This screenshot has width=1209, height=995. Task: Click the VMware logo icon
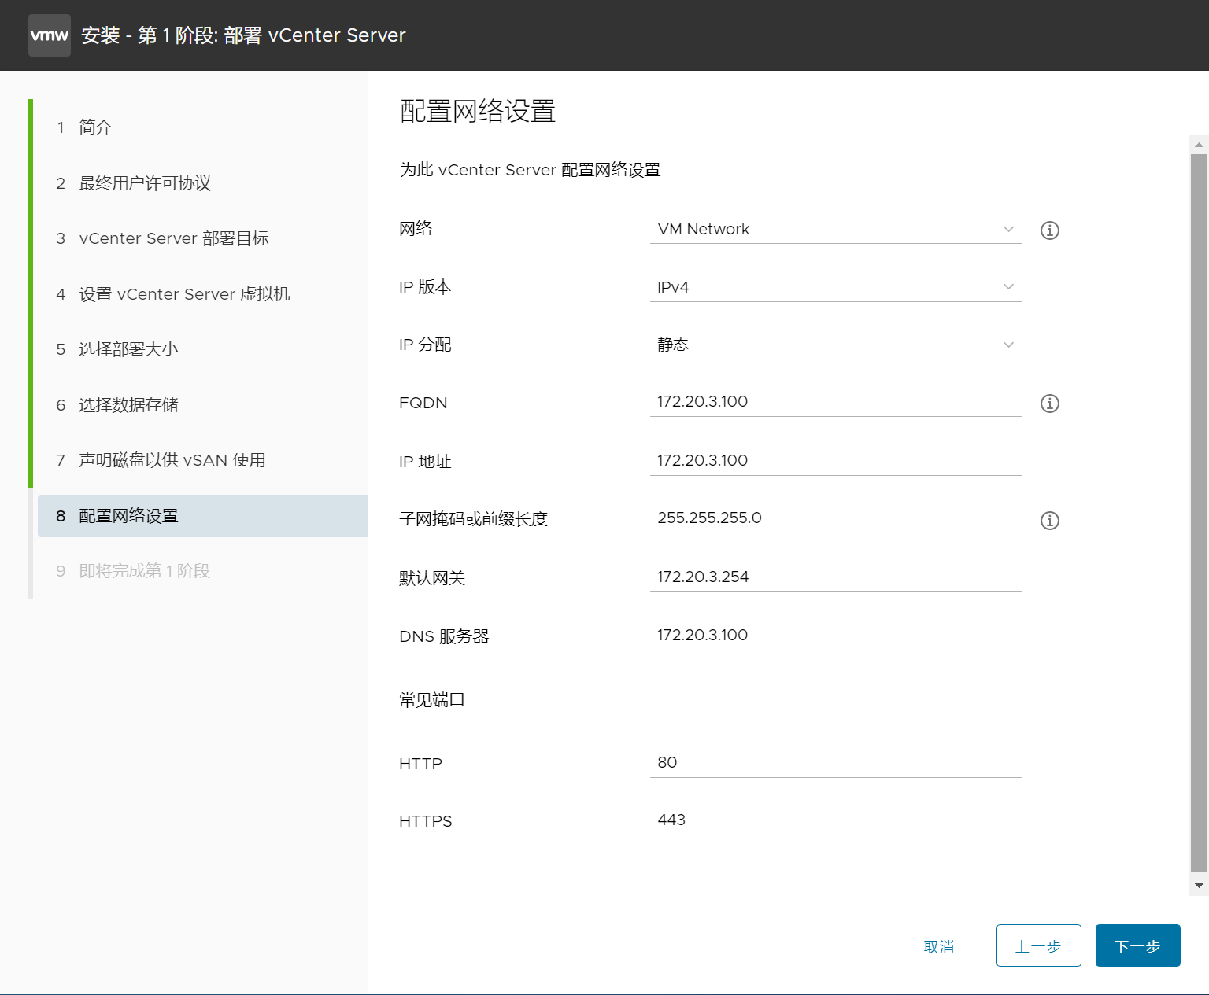tap(50, 35)
